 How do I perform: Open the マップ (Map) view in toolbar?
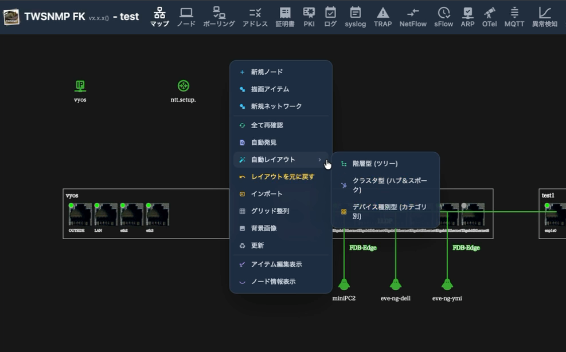point(159,17)
